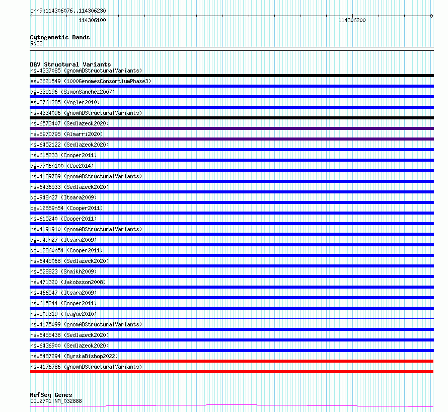Click nsv4189789 gnomADStructuralVariants label
This screenshot has width=448, height=412.
pyautogui.click(x=86, y=176)
